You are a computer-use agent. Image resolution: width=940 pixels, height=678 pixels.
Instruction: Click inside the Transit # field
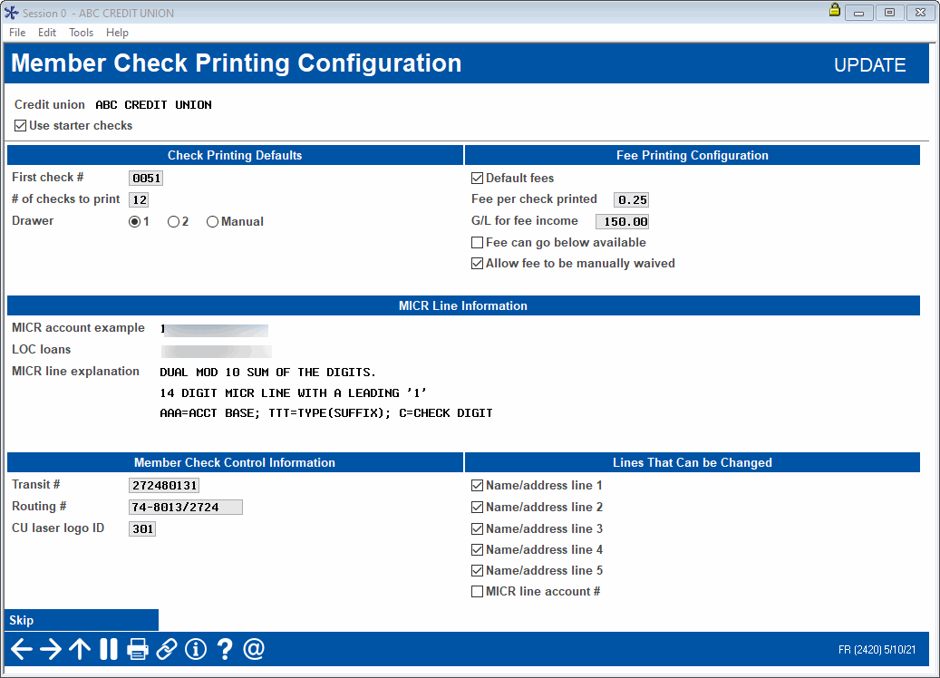pos(163,485)
